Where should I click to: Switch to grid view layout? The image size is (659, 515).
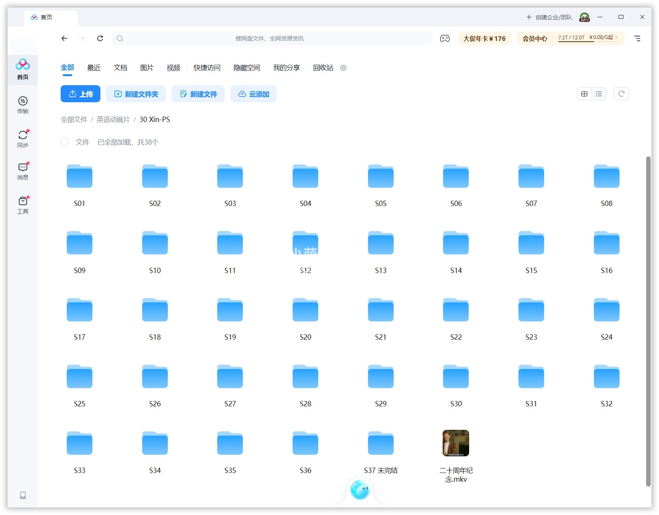(584, 94)
